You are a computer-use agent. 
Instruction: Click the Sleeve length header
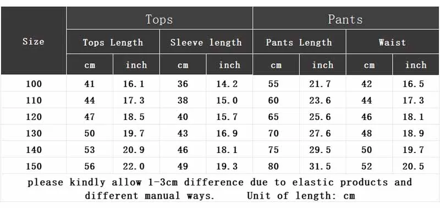pos(206,42)
